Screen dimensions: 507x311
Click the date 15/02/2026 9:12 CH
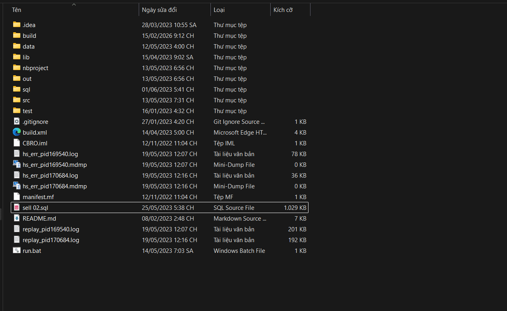click(168, 35)
